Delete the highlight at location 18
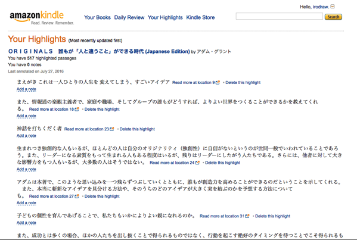Viewport: 357px width, 240px height. tap(102, 109)
